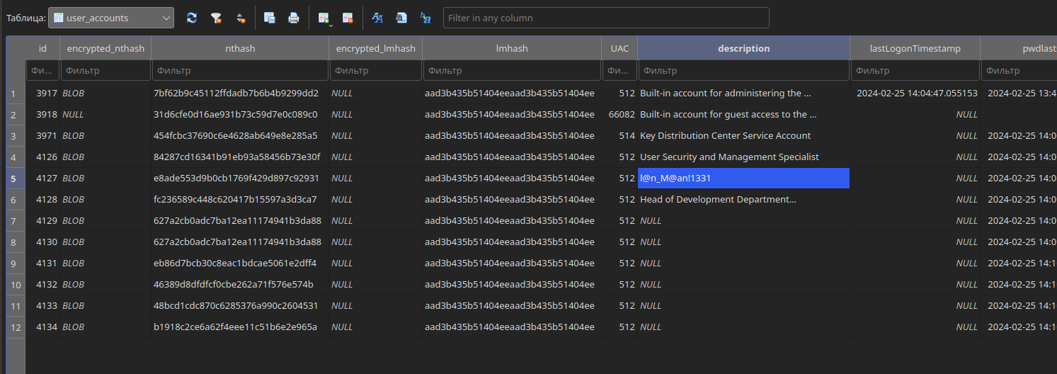Sort by the nthash column header
1057x374 pixels.
point(240,48)
